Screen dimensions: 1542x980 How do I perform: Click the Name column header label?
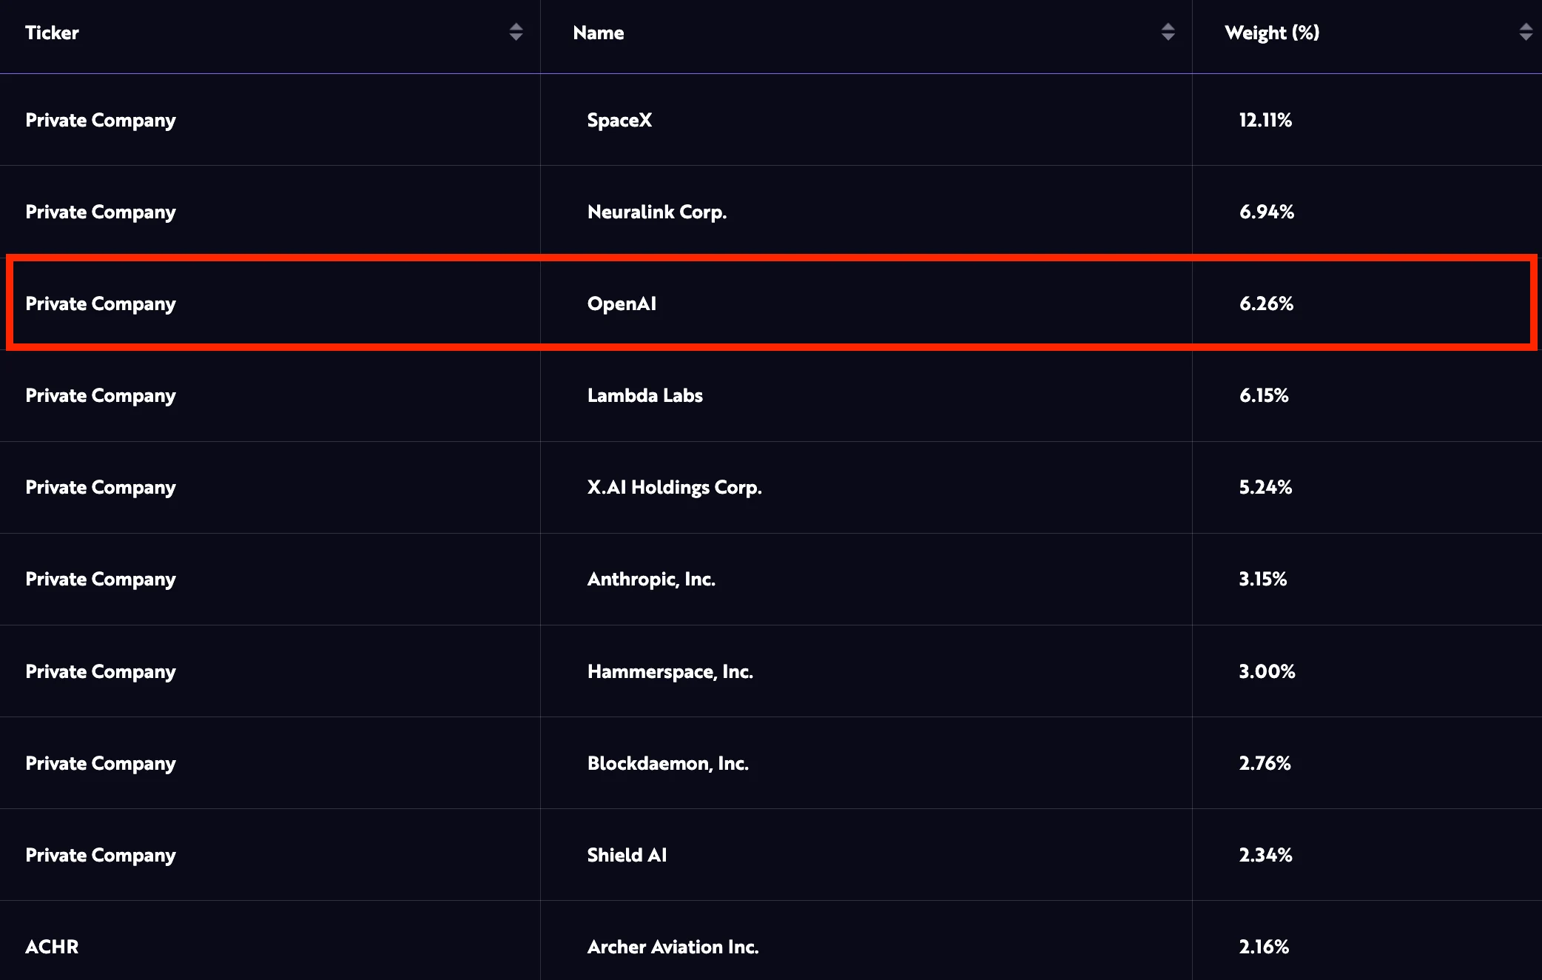point(598,33)
